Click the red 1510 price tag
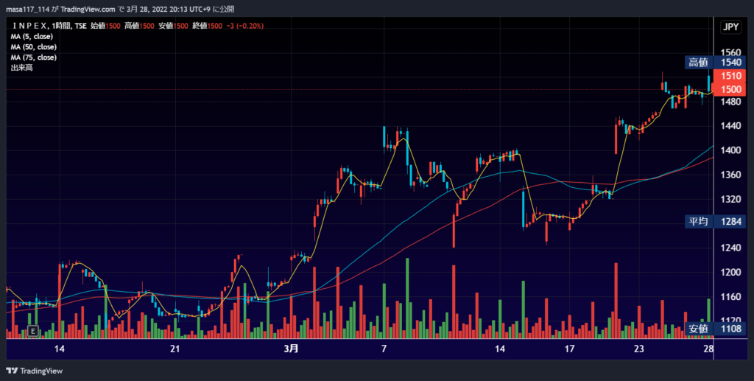The width and height of the screenshot is (754, 381). tap(730, 75)
